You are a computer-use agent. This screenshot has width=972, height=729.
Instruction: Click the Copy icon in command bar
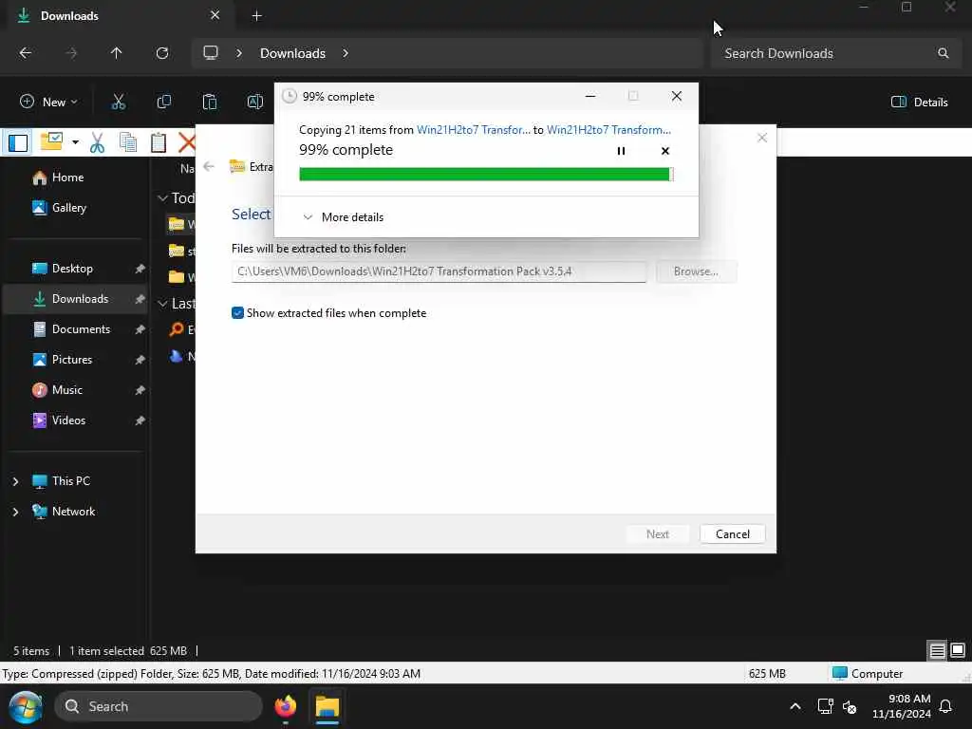point(163,102)
